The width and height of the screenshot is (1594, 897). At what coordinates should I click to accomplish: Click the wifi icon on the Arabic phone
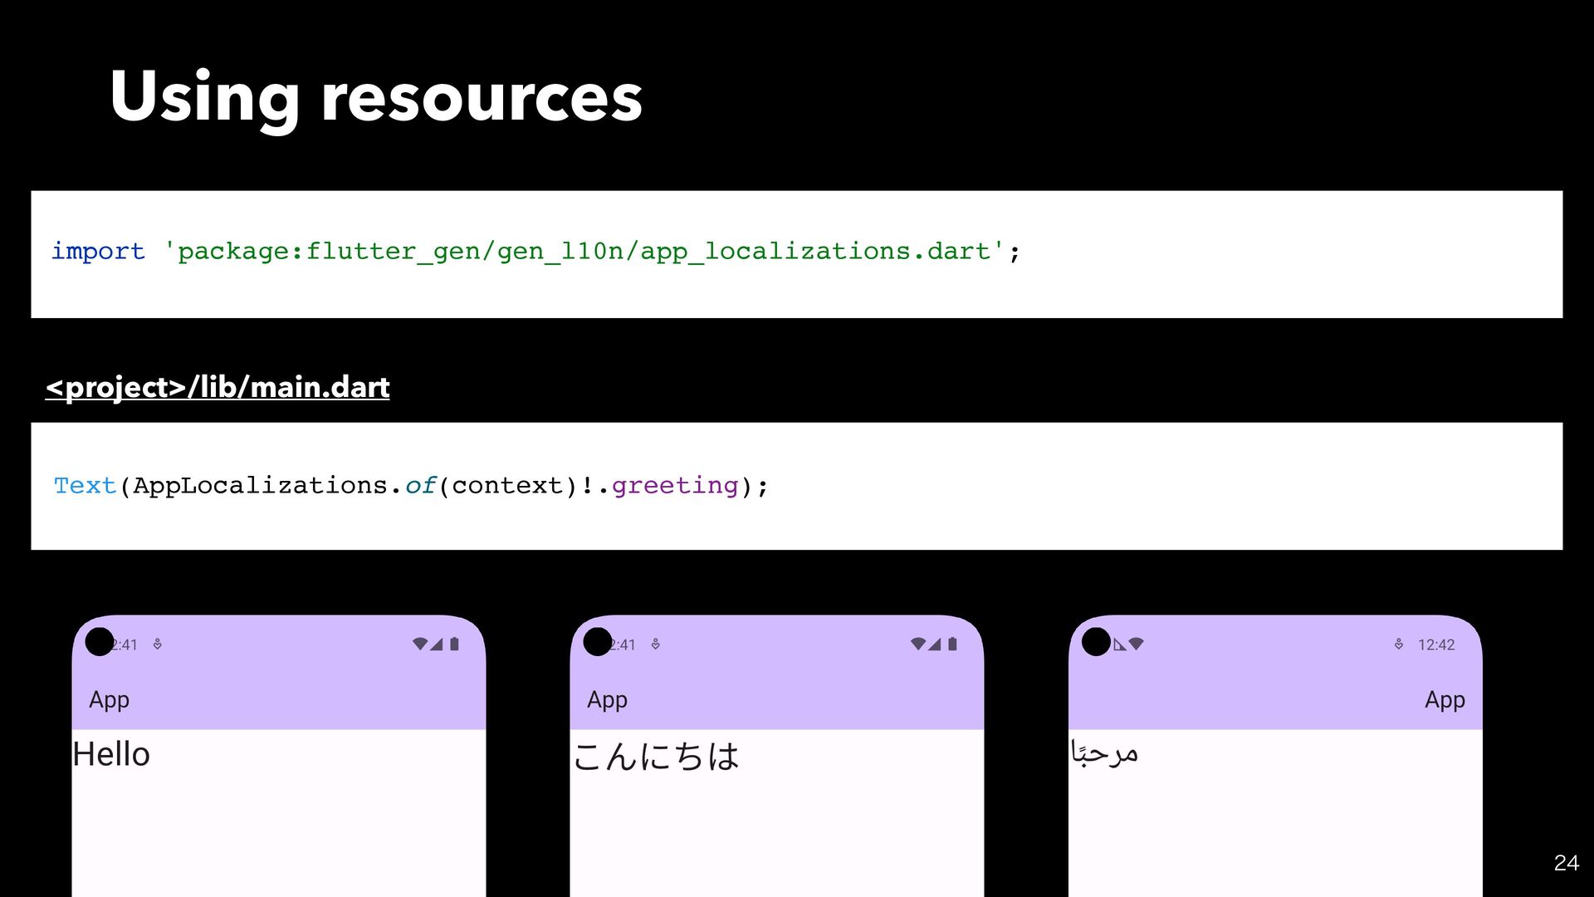pos(1137,644)
